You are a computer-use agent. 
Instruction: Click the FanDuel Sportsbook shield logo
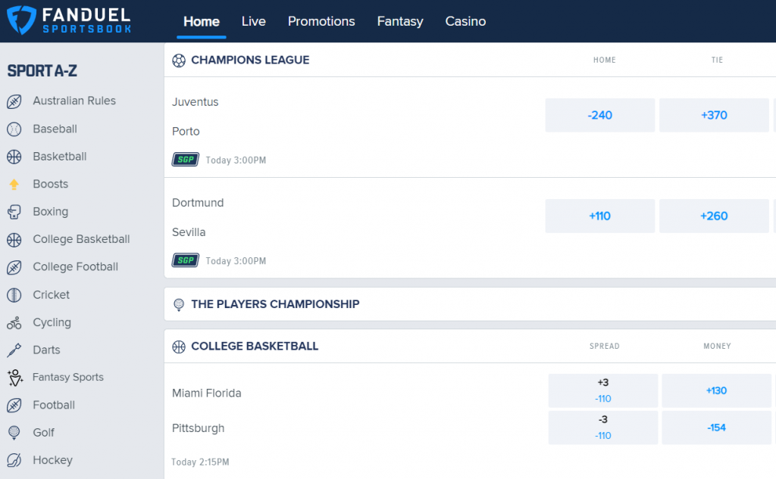click(20, 20)
